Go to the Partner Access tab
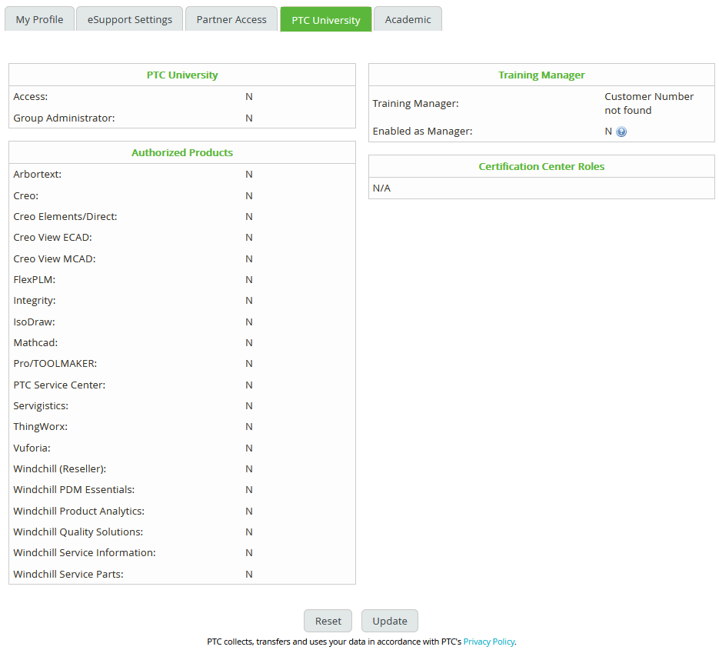This screenshot has width=719, height=650. 231,19
